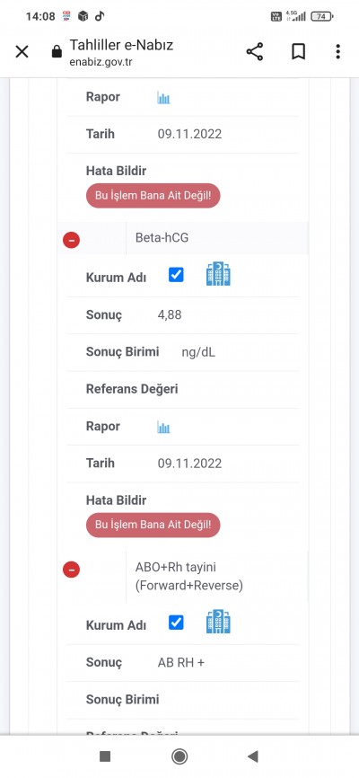Tap hospital building icon for ABO+Rh tayini
This screenshot has width=359, height=778.
(x=218, y=622)
